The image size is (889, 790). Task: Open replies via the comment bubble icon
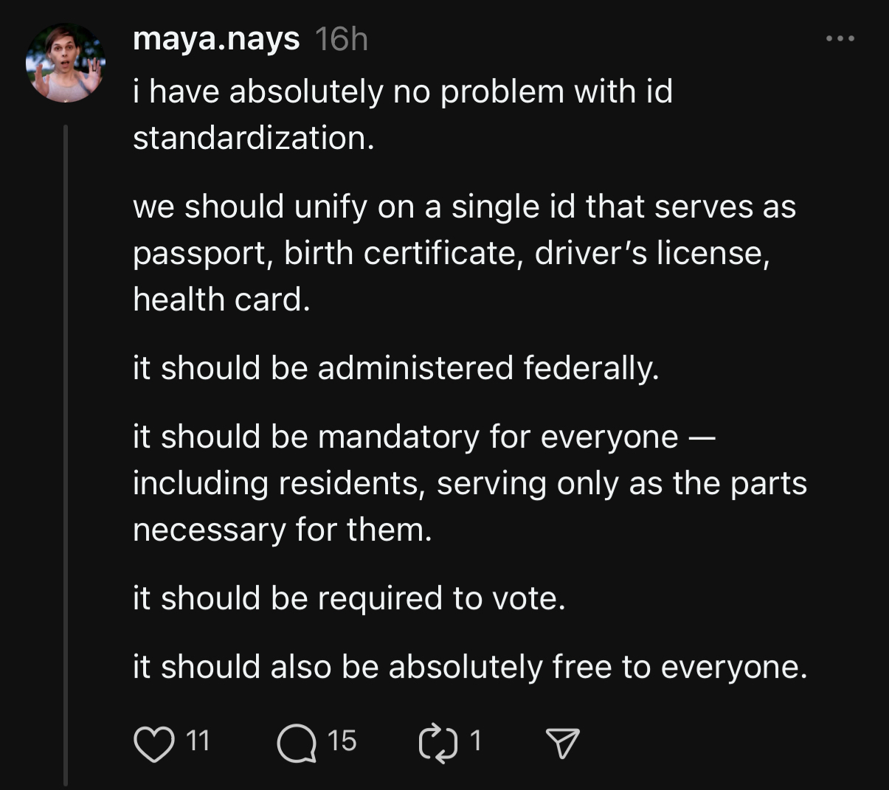tap(295, 743)
